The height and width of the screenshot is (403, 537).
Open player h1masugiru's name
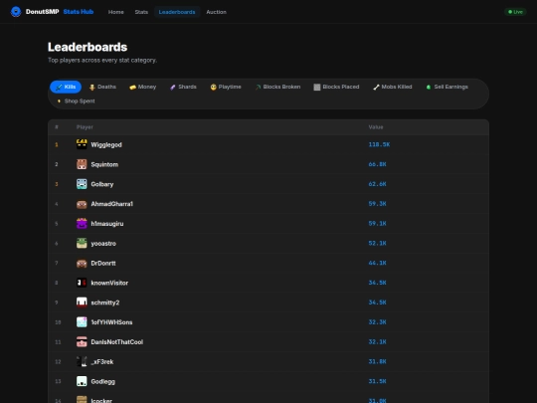tap(107, 224)
